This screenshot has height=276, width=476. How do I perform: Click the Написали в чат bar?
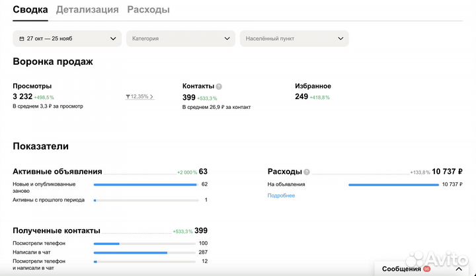pyautogui.click(x=145, y=253)
